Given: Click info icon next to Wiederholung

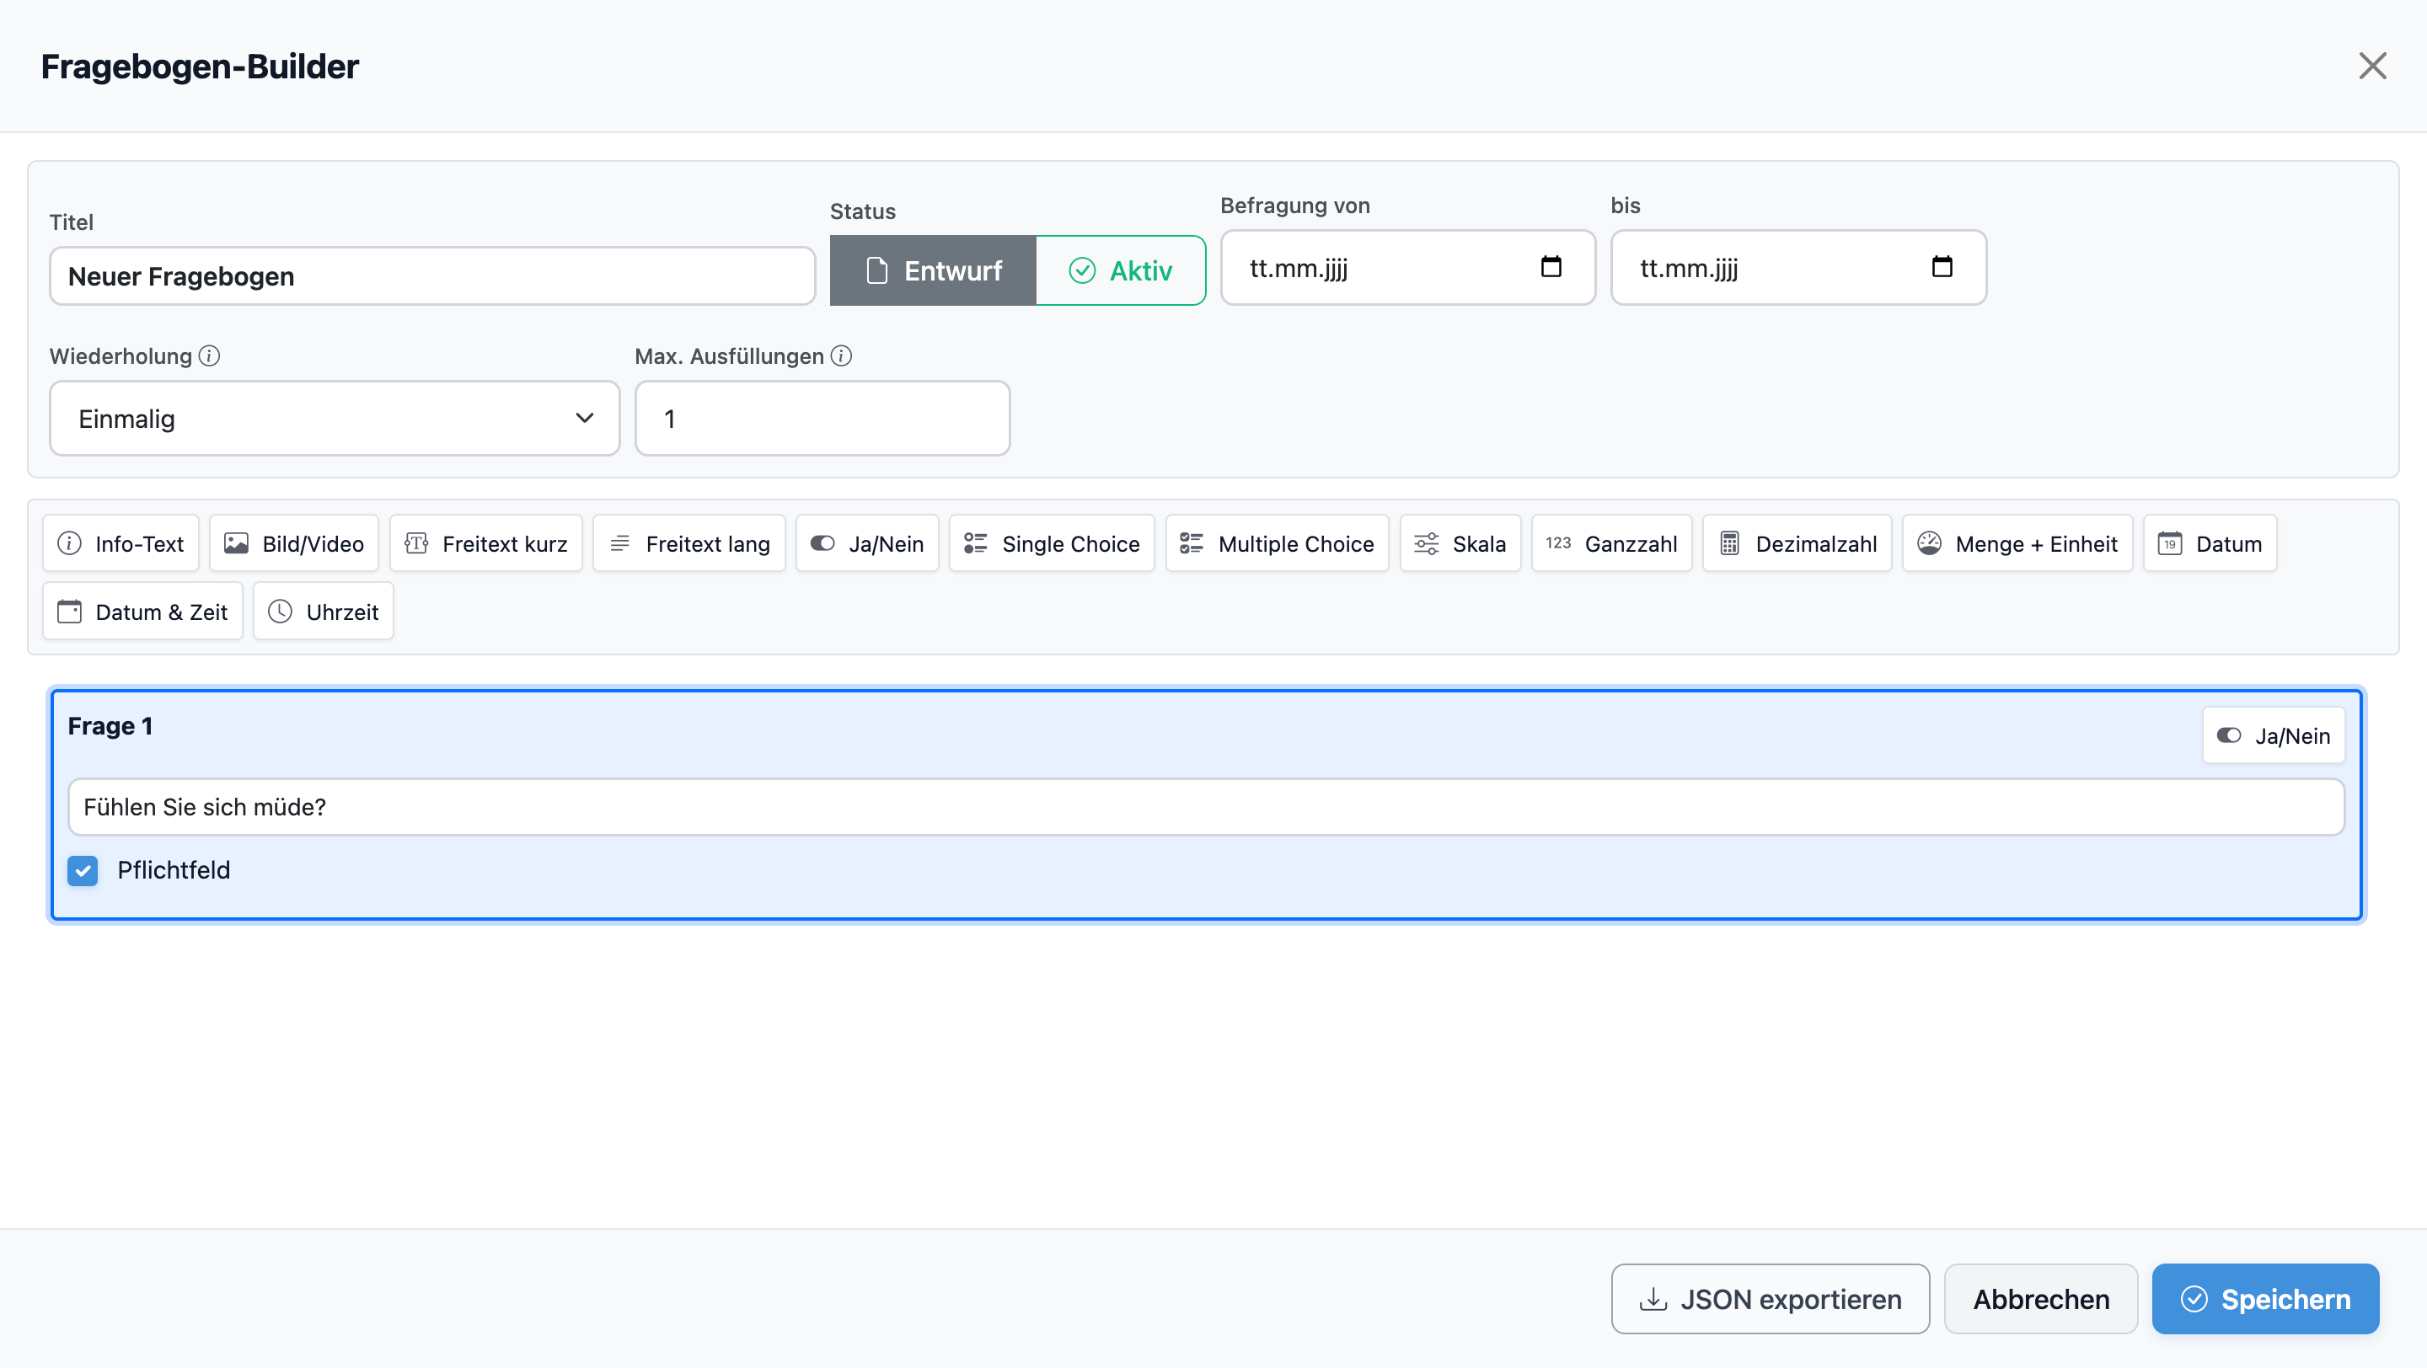Looking at the screenshot, I should point(210,355).
